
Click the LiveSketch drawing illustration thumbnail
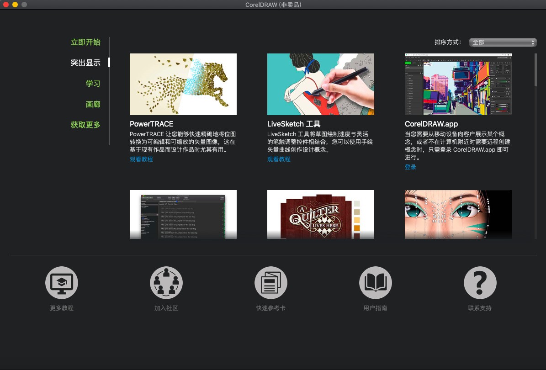point(320,84)
